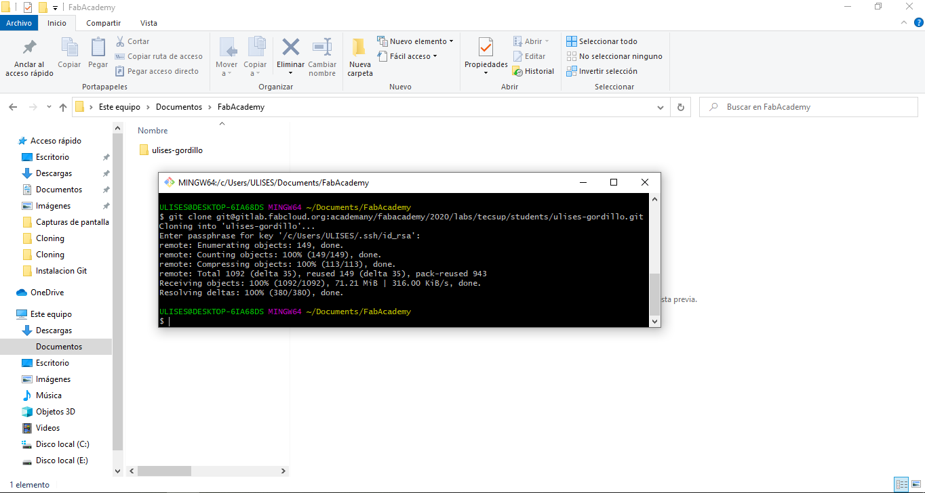This screenshot has height=493, width=925.
Task: Click the Editar ribbon option
Action: pyautogui.click(x=529, y=56)
